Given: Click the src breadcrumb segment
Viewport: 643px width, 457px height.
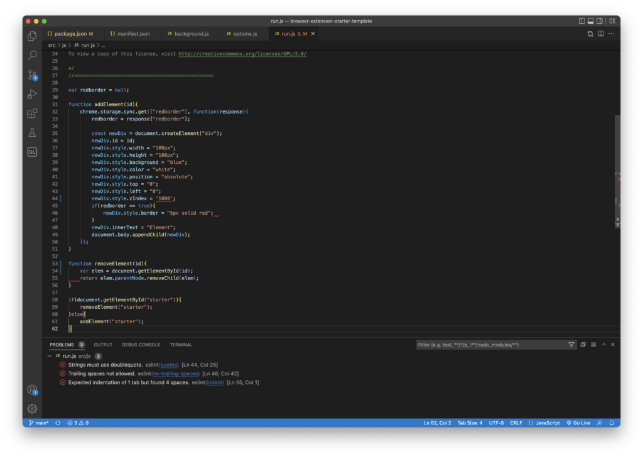Looking at the screenshot, I should coord(51,45).
